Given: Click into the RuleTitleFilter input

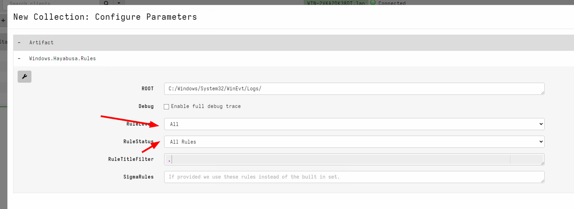Looking at the screenshot, I should pyautogui.click(x=339, y=159).
